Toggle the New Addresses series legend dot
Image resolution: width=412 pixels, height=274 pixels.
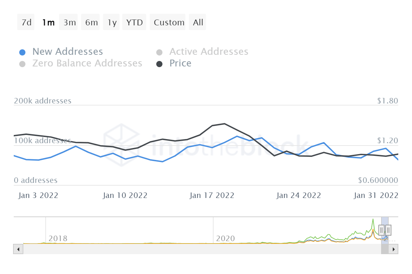[x=22, y=52]
